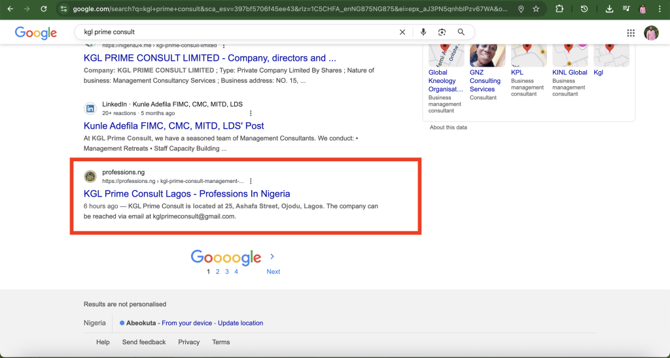The image size is (670, 358).
Task: Click the professions.ng site name
Action: click(x=124, y=172)
